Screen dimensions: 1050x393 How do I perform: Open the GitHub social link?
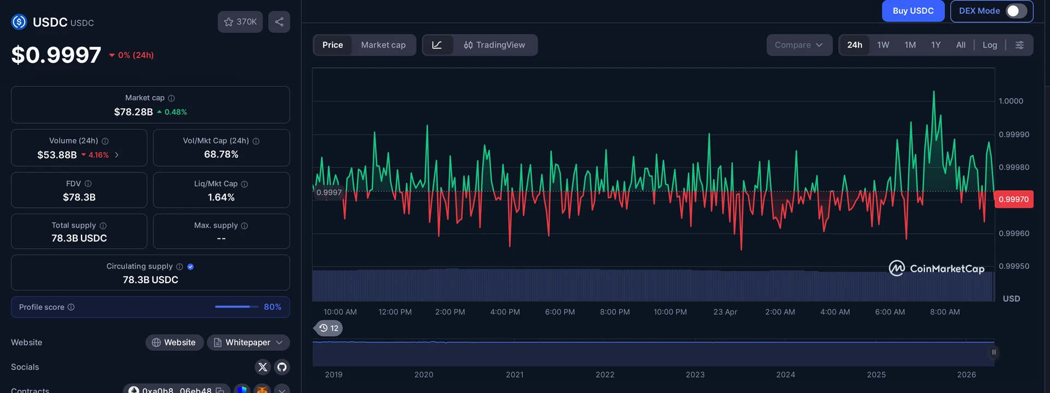click(282, 367)
